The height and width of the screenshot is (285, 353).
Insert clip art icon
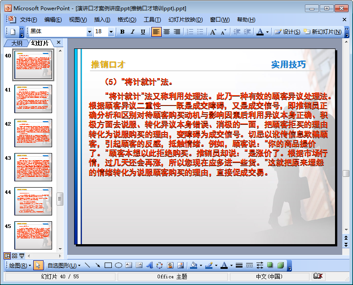170,265
